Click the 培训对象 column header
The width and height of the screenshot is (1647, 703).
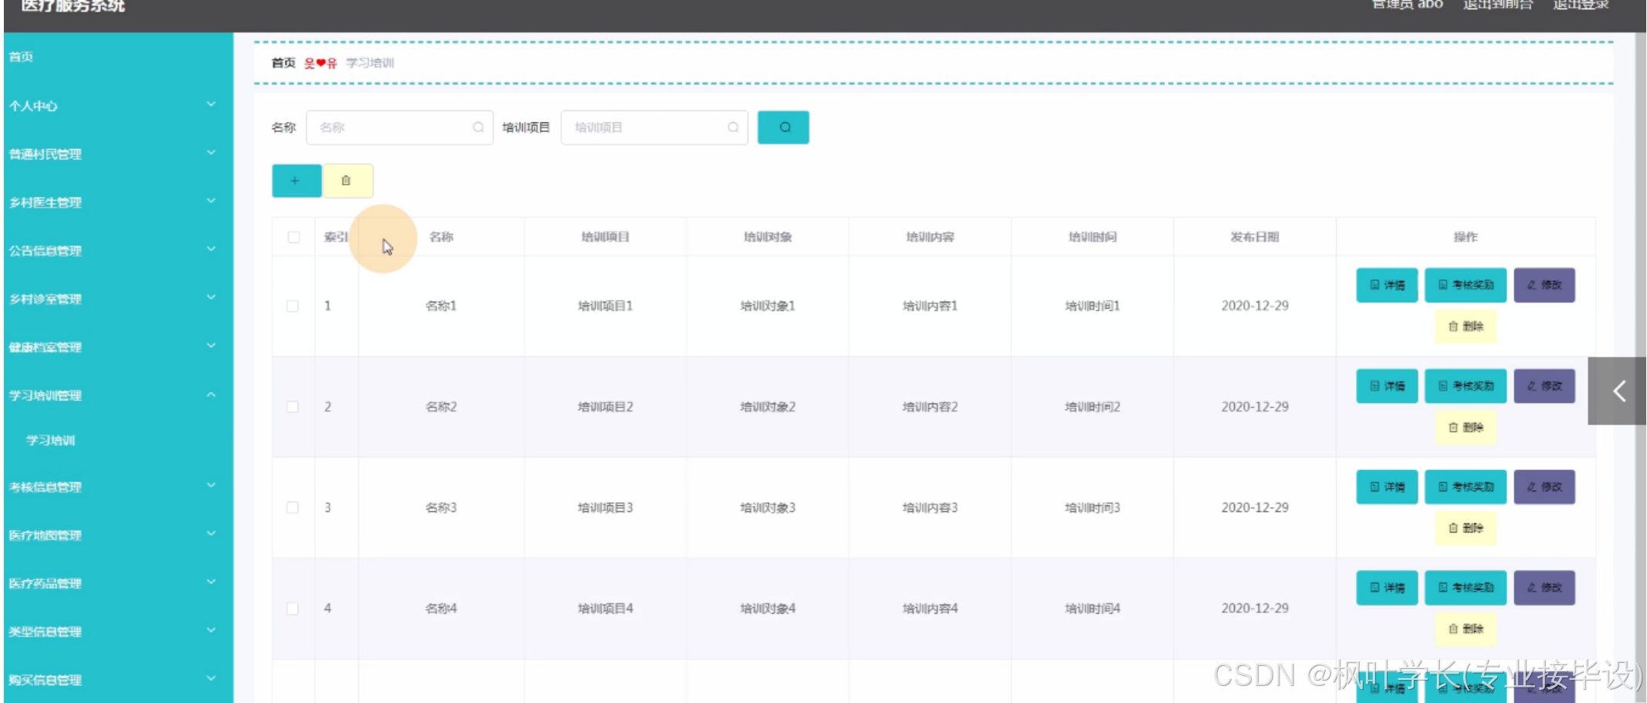pyautogui.click(x=768, y=237)
